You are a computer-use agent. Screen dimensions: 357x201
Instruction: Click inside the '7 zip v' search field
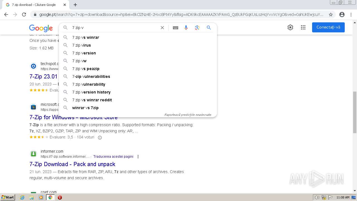(x=114, y=28)
